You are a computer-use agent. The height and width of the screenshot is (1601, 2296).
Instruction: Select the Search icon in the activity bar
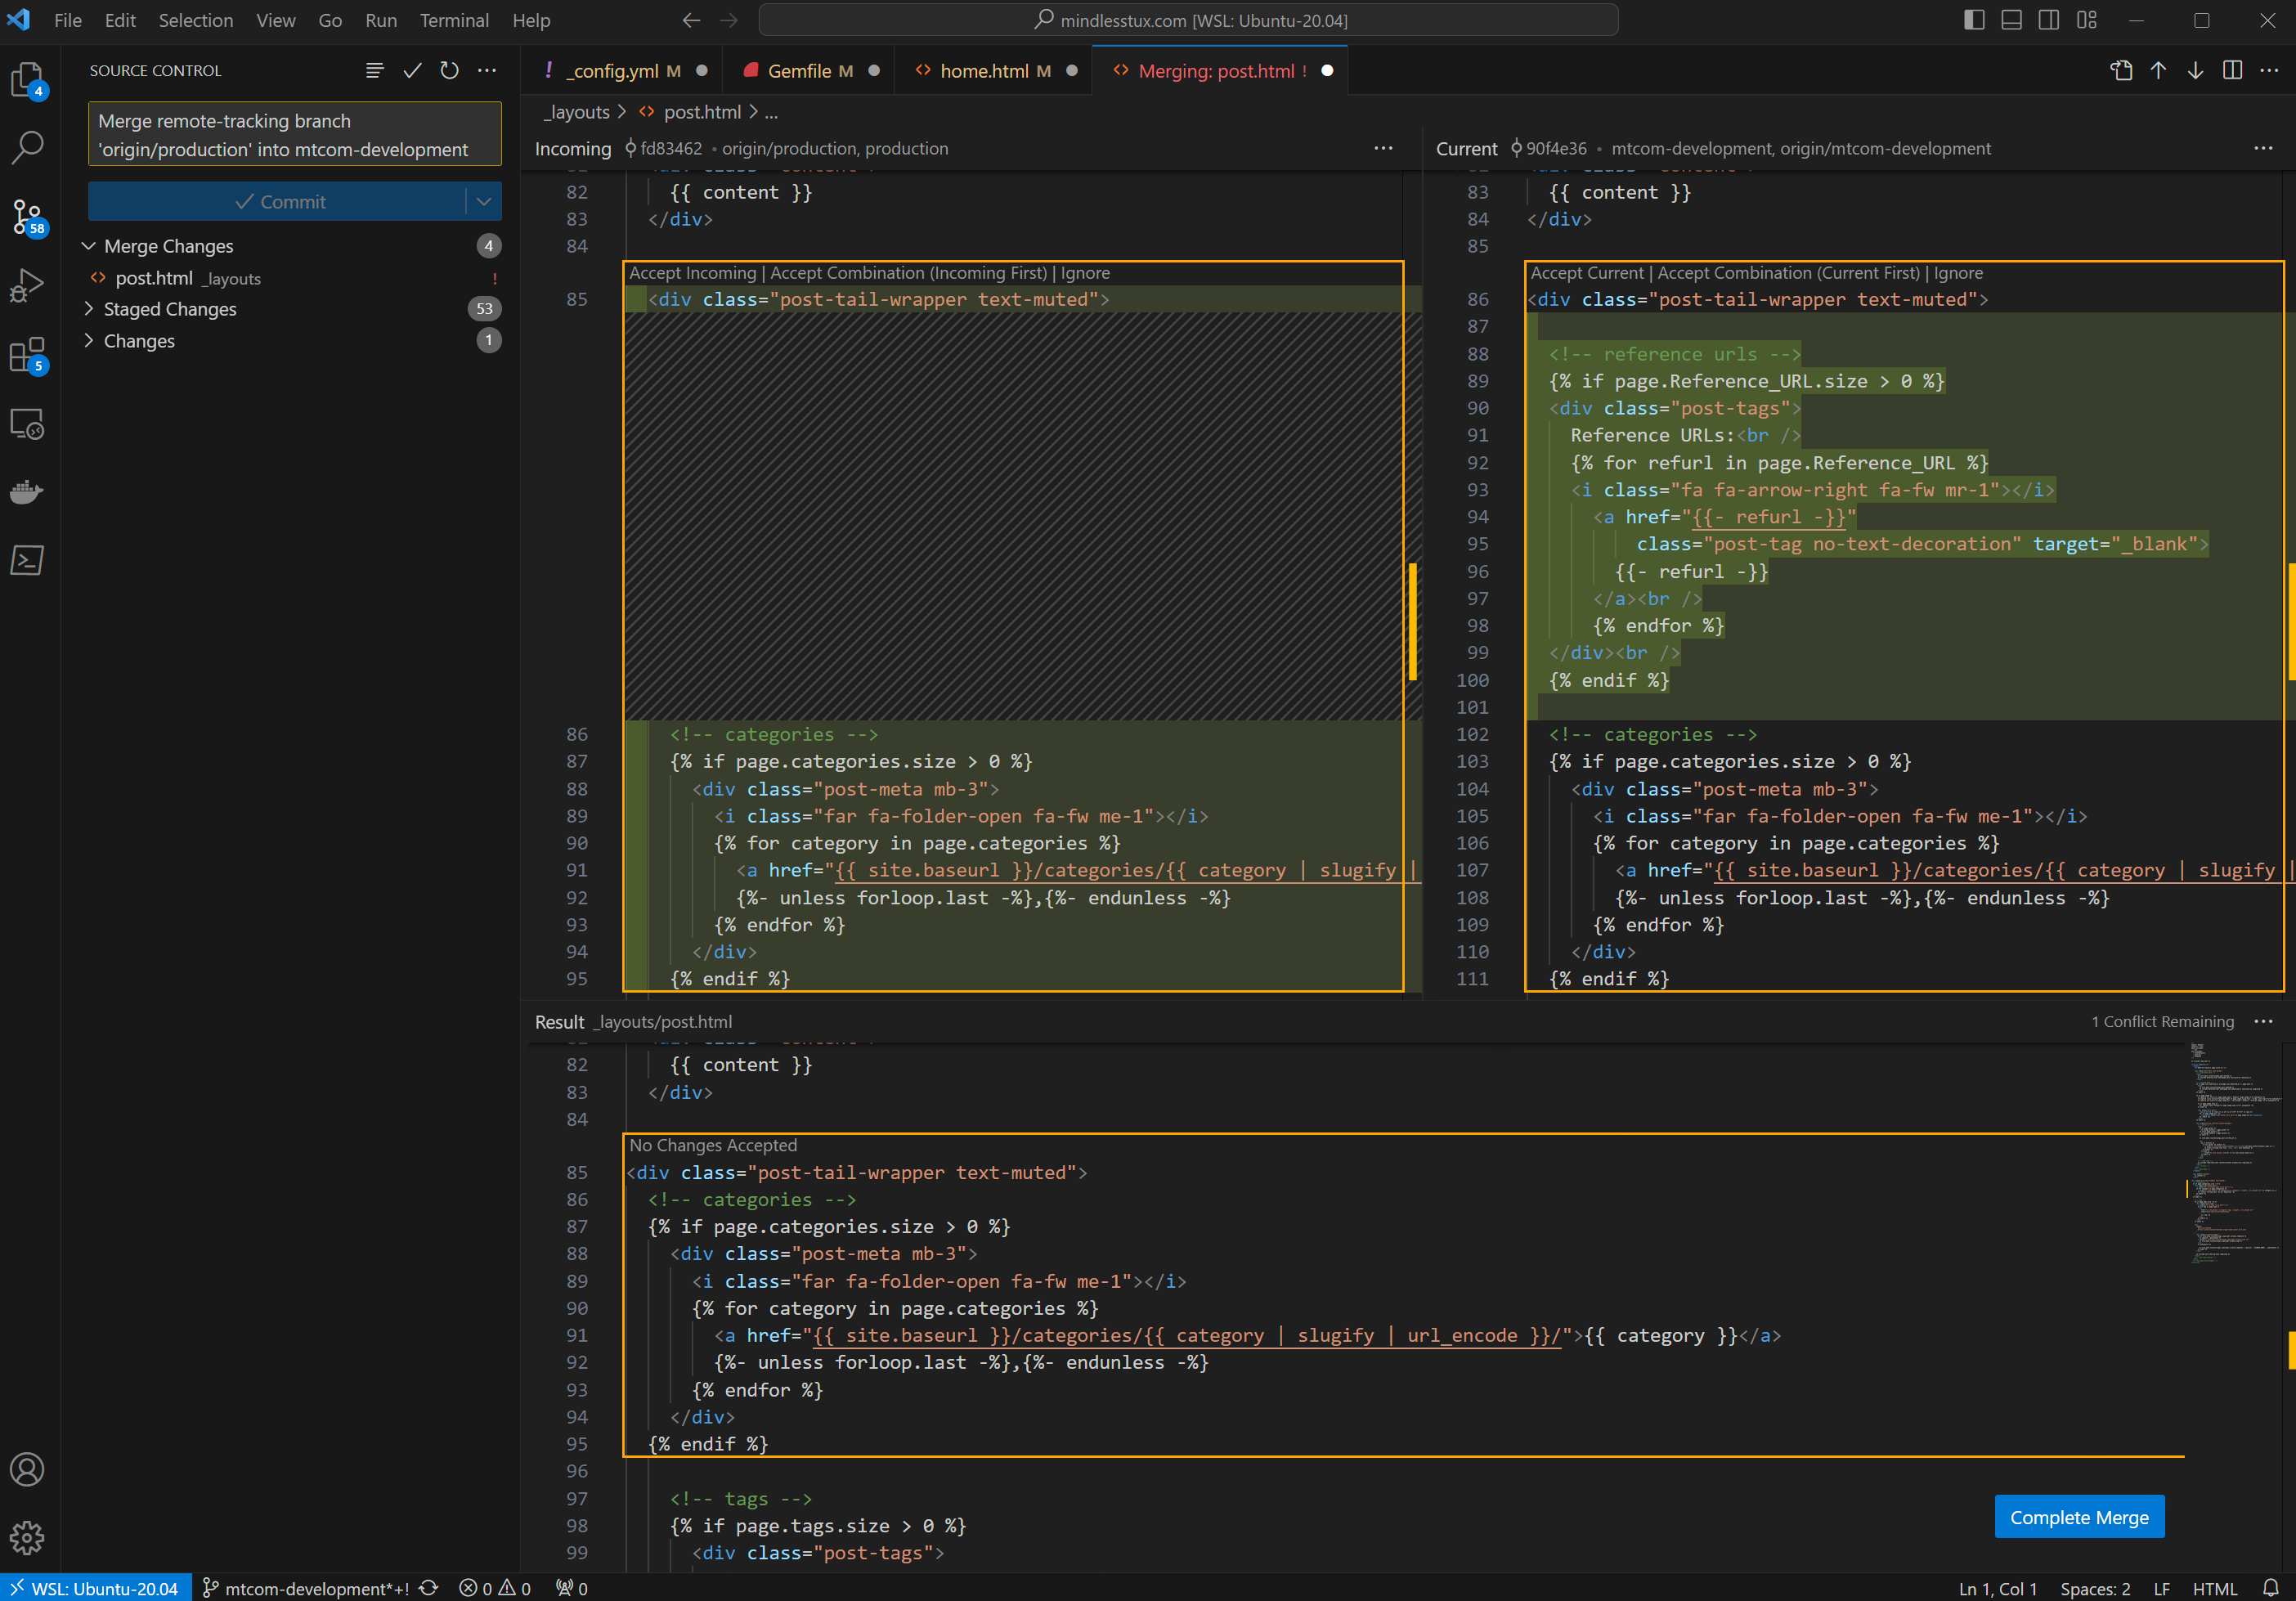click(x=27, y=147)
